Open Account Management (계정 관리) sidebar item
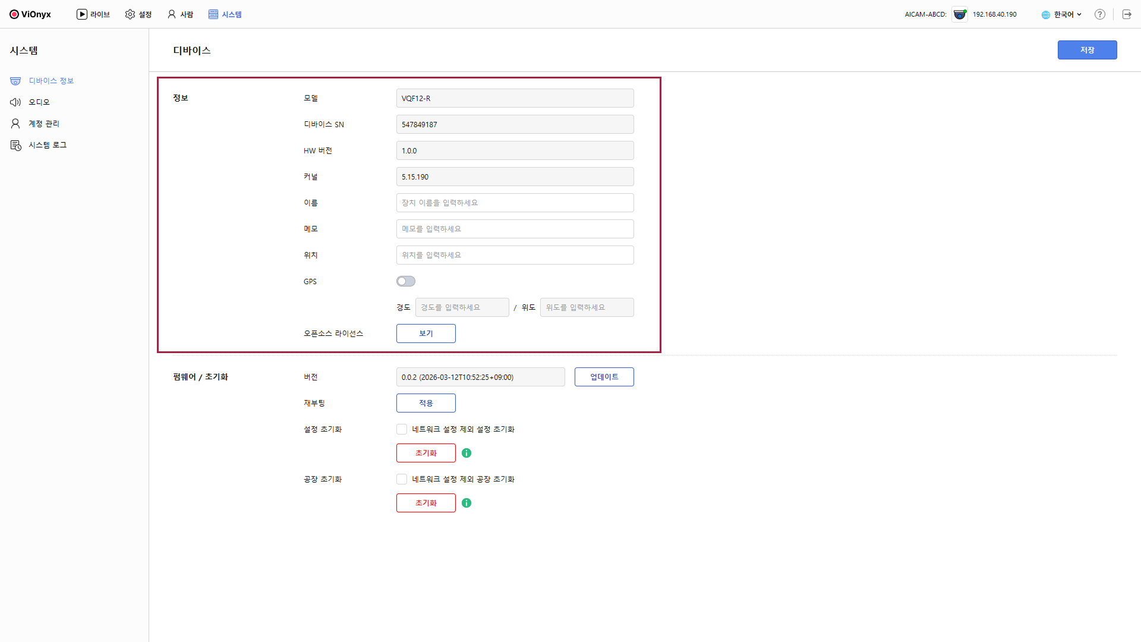 [x=43, y=124]
